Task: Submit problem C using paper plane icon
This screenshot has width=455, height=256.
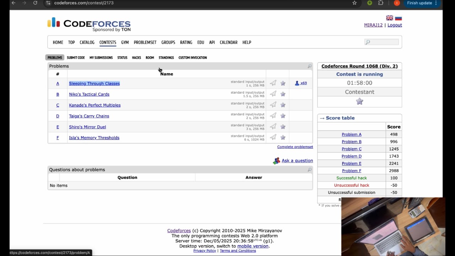Action: coord(273,105)
